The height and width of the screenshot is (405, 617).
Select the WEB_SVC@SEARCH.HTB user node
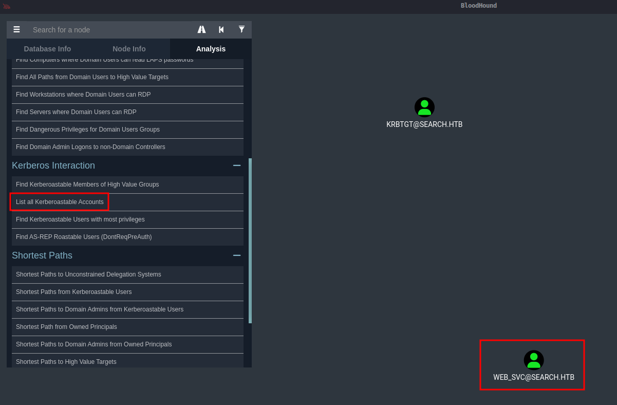tap(534, 360)
